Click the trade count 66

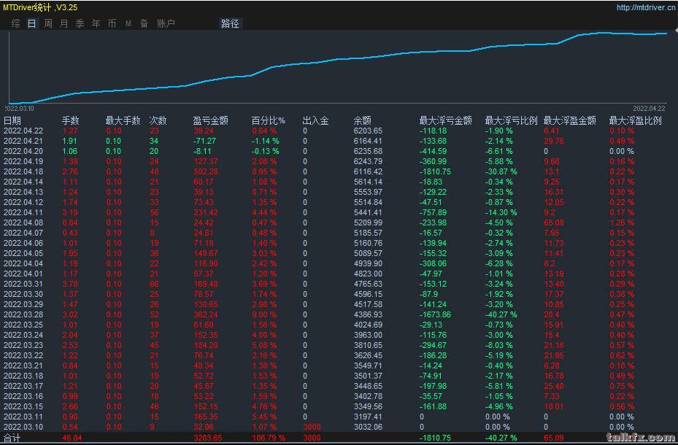pyautogui.click(x=154, y=284)
